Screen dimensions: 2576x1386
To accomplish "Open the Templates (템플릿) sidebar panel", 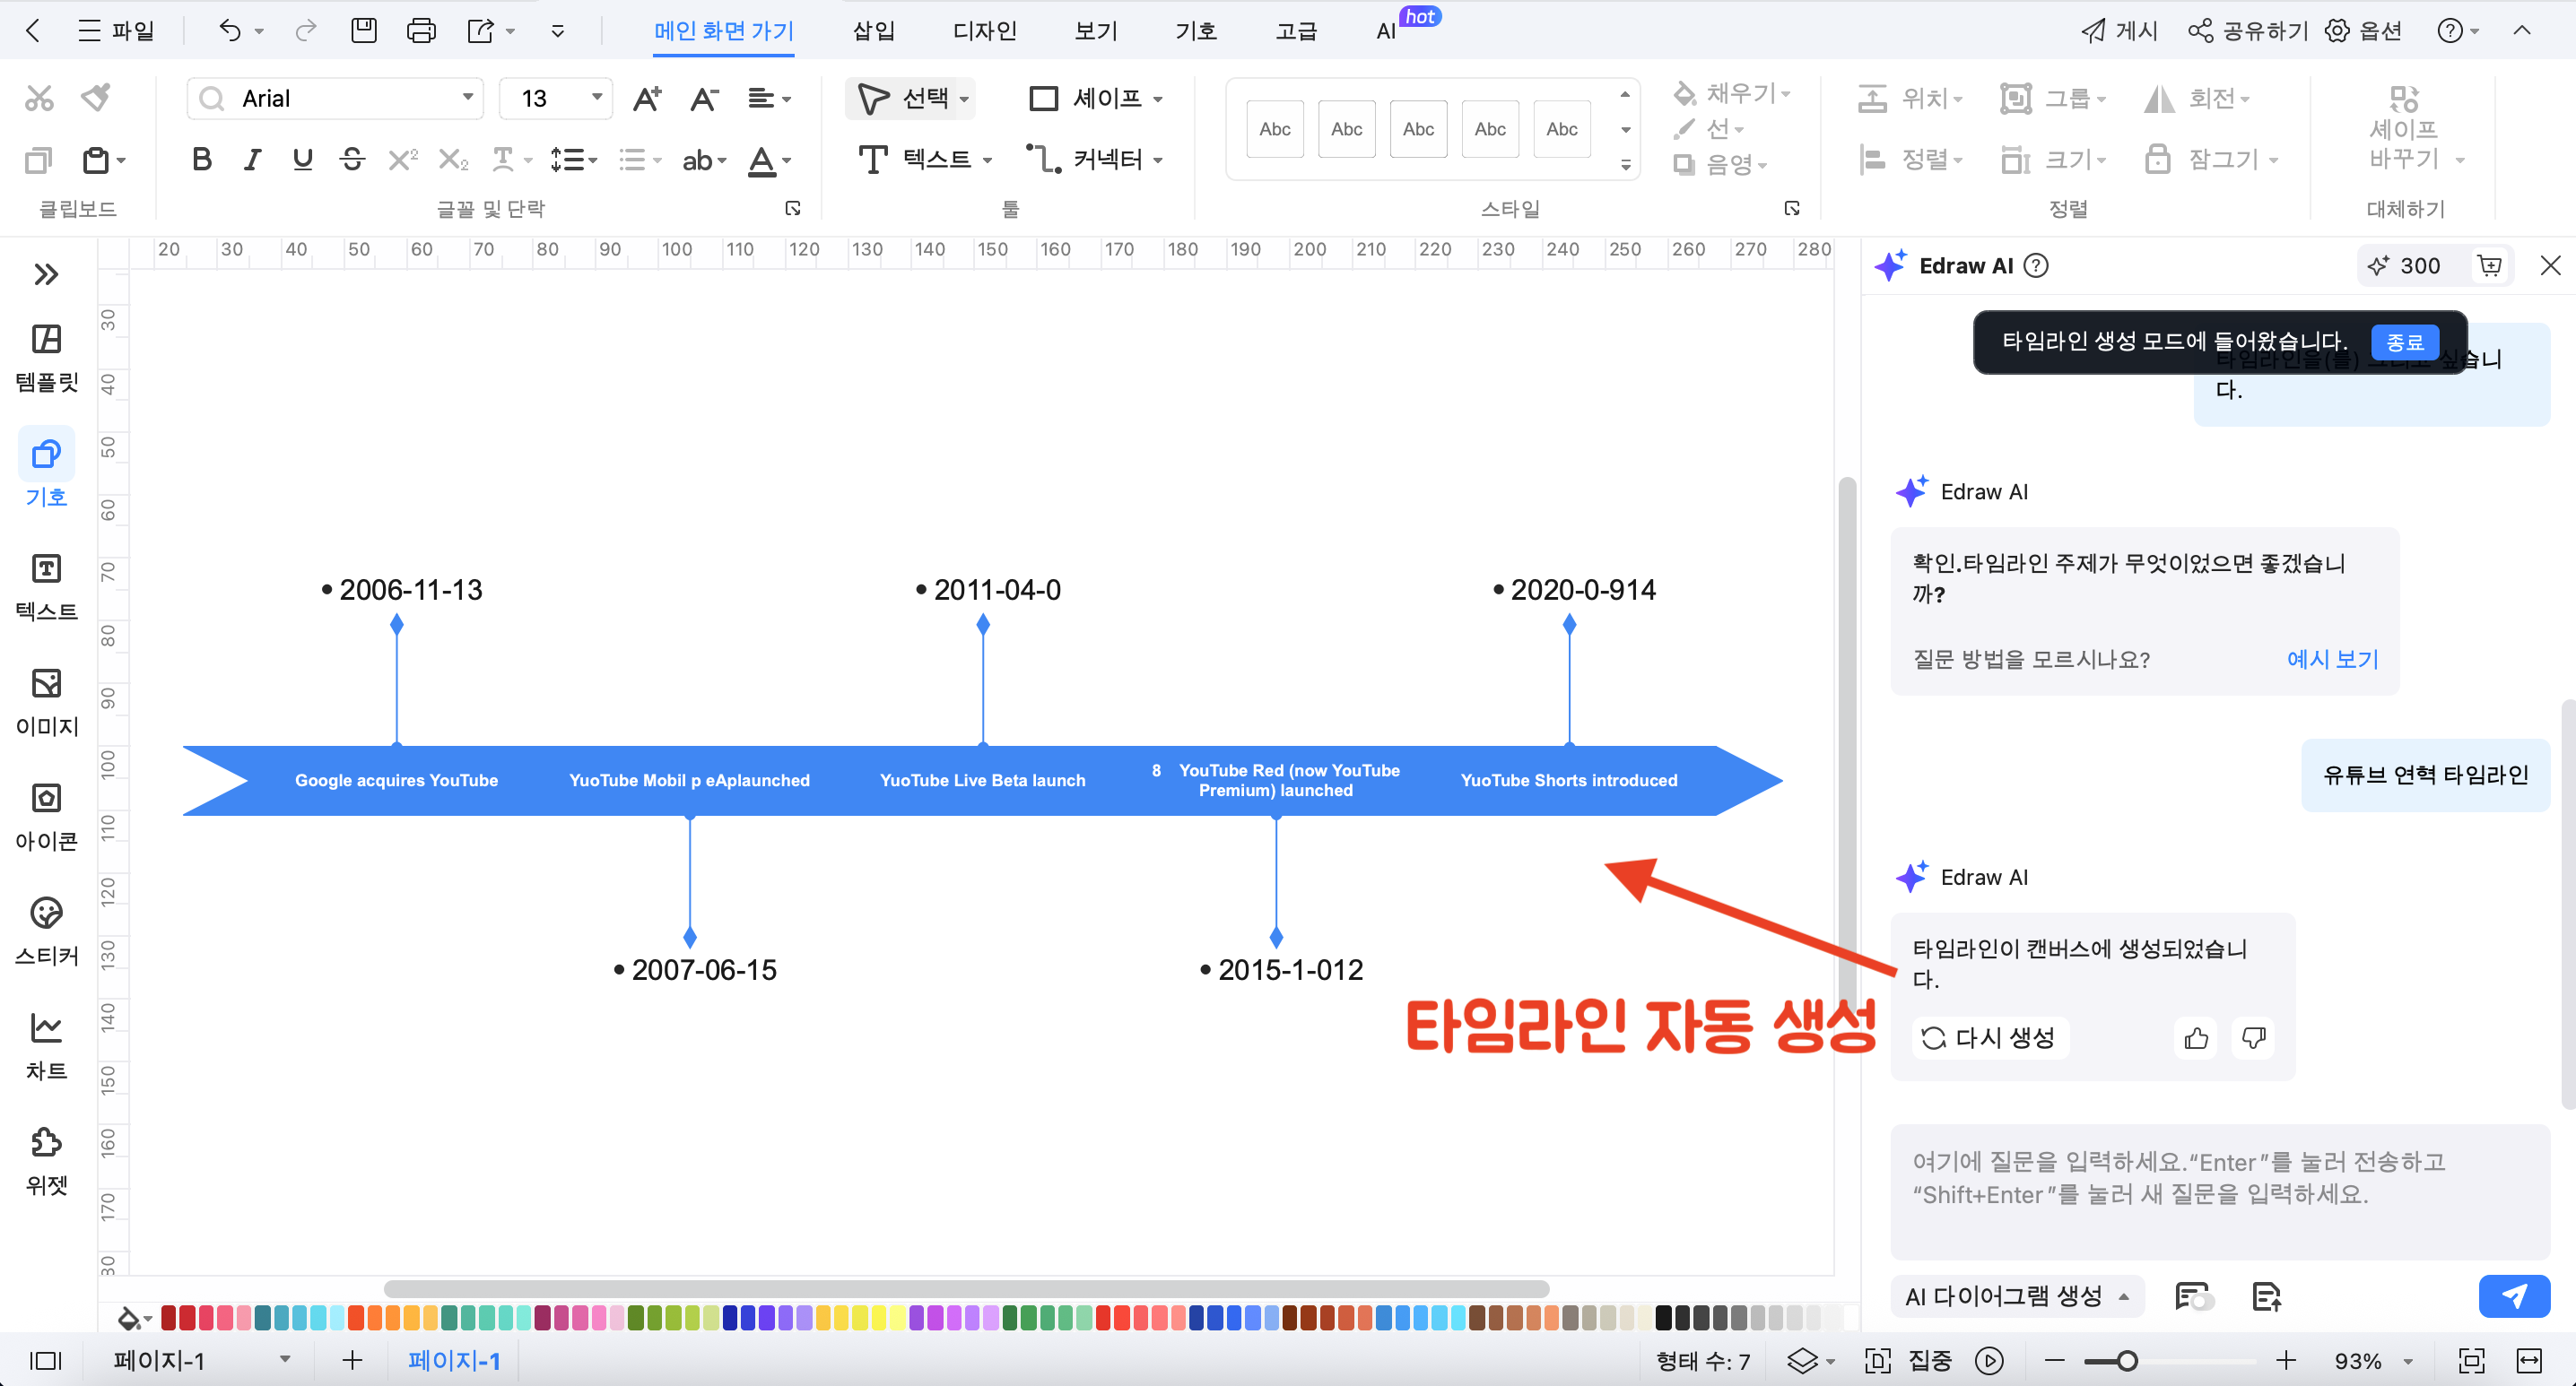I will click(46, 358).
